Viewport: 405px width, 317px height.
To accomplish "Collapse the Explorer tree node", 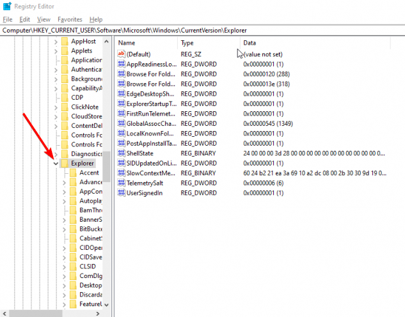I will [56, 164].
